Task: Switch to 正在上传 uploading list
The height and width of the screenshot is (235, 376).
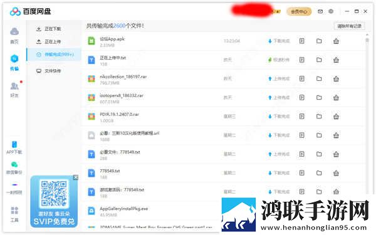Action: pos(49,42)
